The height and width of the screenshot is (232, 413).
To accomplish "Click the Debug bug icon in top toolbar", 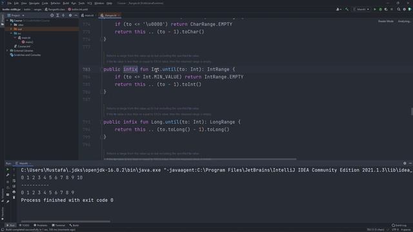I will [x=380, y=9].
